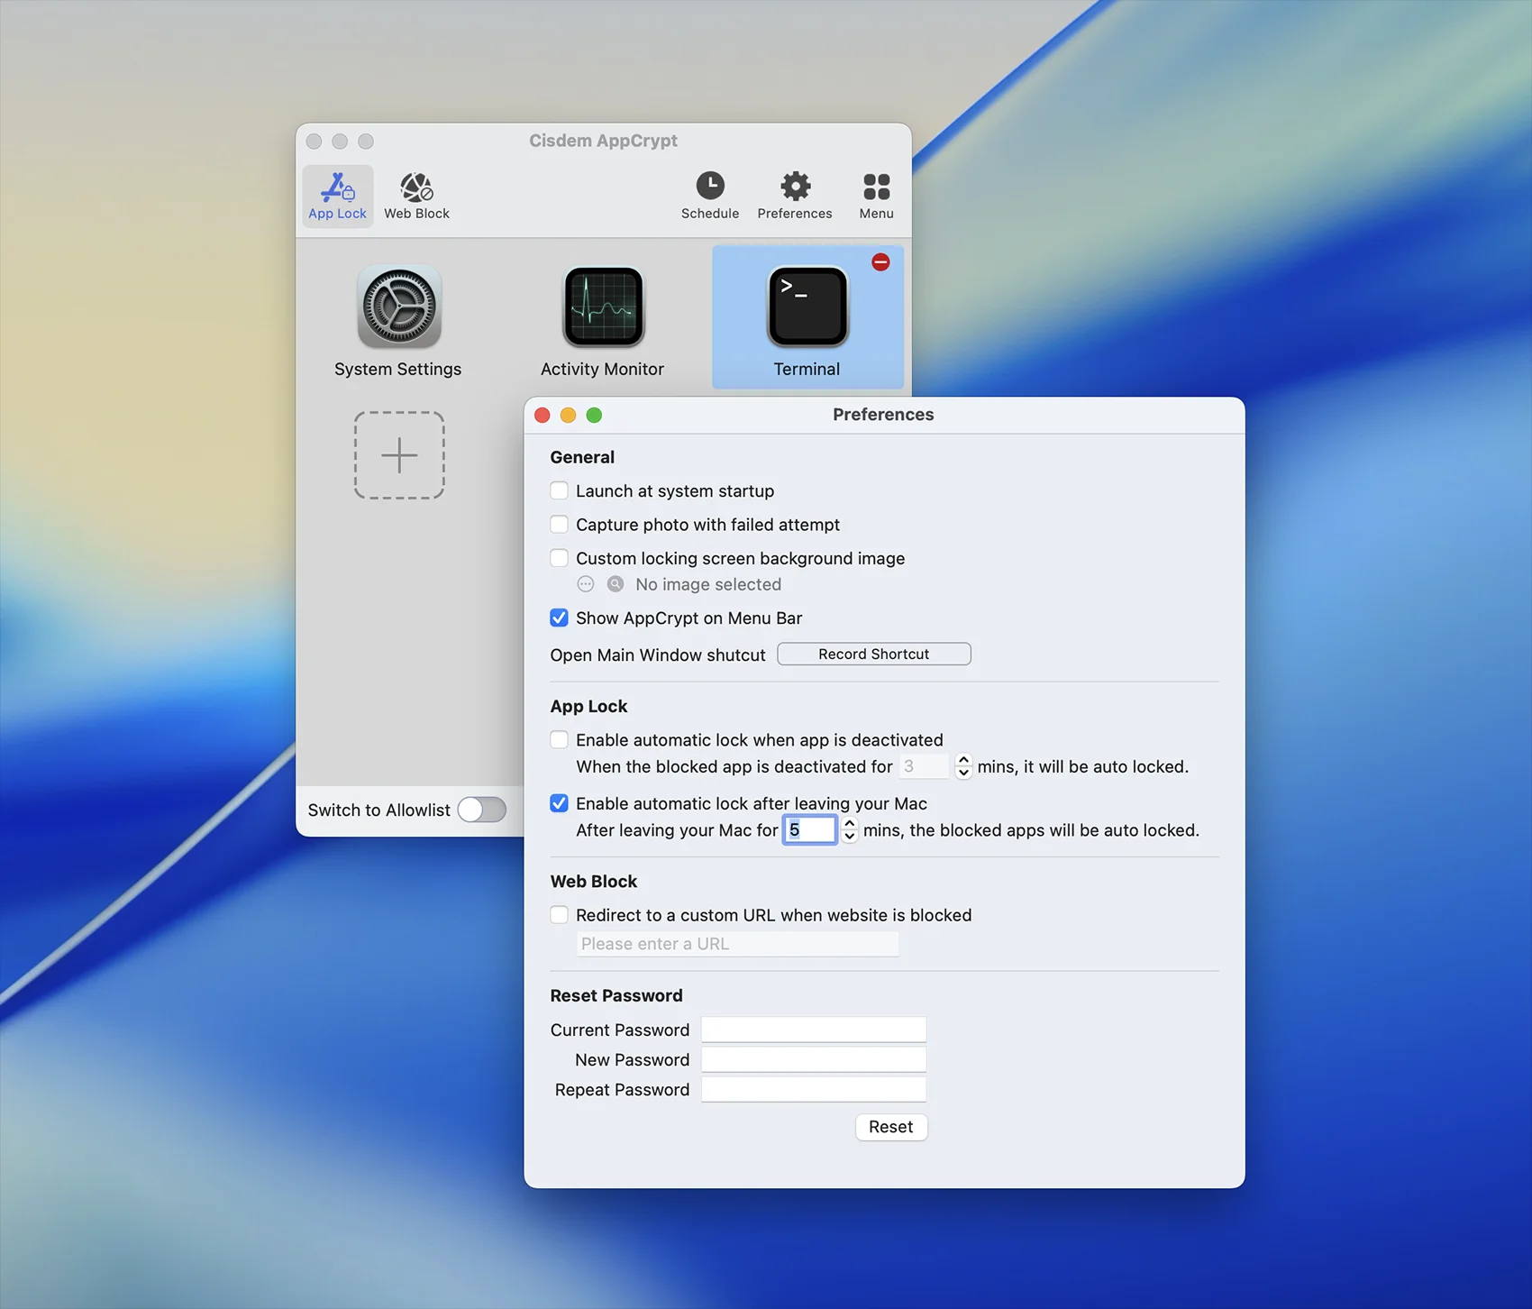Open the App Lock tab
This screenshot has width=1532, height=1309.
(x=338, y=197)
